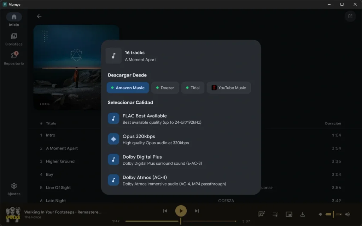
Task: Choose FLAC Best Available quality
Action: click(181, 119)
